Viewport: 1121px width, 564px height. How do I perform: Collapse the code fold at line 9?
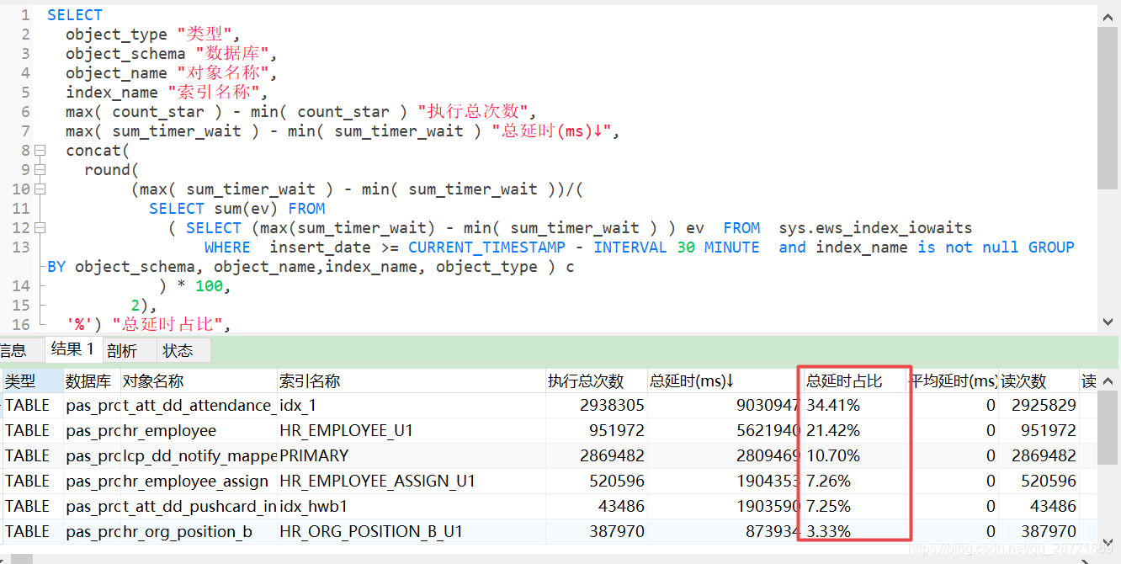pos(39,170)
